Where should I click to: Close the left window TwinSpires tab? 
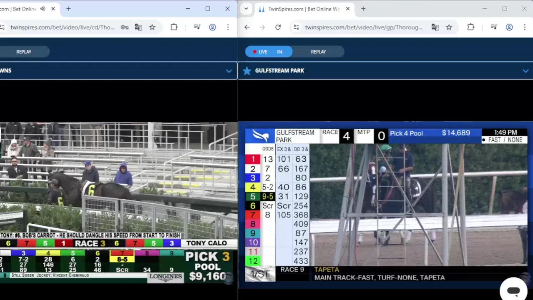[x=53, y=9]
